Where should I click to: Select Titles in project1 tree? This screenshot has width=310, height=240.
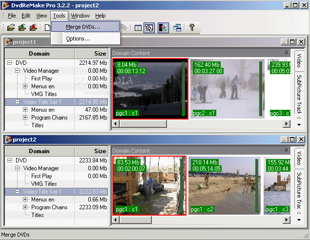coord(38,125)
